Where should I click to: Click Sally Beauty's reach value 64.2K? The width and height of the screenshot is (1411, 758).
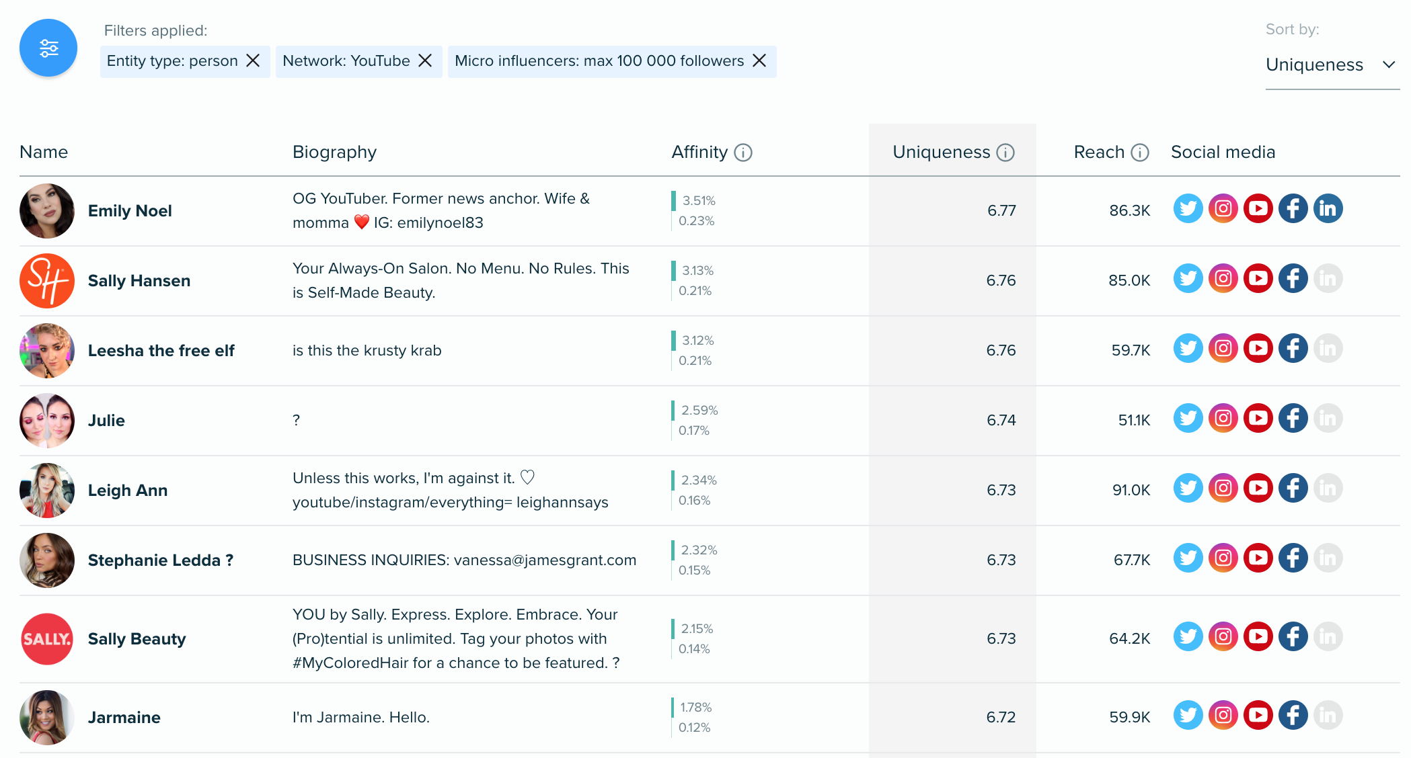[x=1130, y=639]
